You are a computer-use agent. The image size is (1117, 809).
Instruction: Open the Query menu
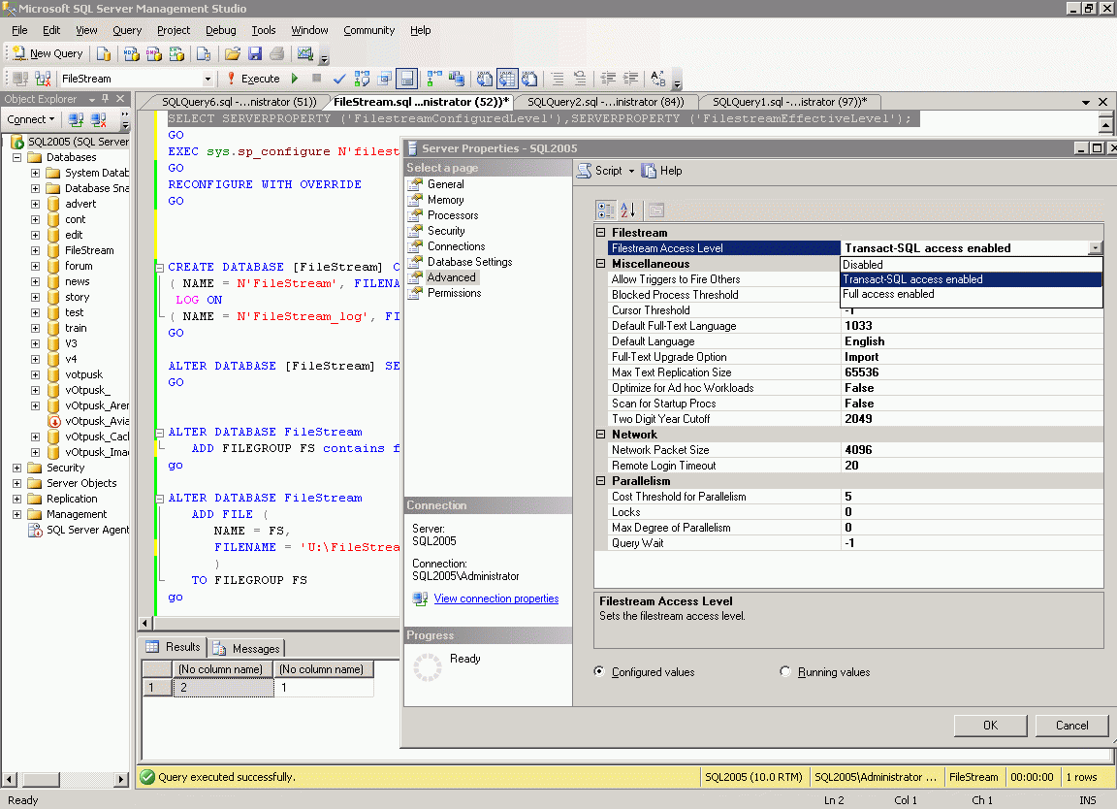click(127, 30)
